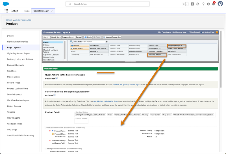Open Conditional Field Formatting in sidebar

[x=20, y=135]
